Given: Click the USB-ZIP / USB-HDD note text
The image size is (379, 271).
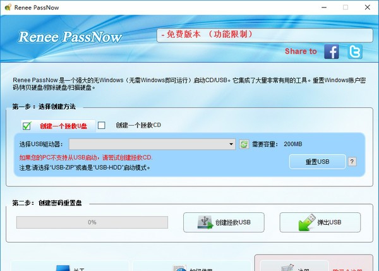Looking at the screenshot, I should point(85,167).
